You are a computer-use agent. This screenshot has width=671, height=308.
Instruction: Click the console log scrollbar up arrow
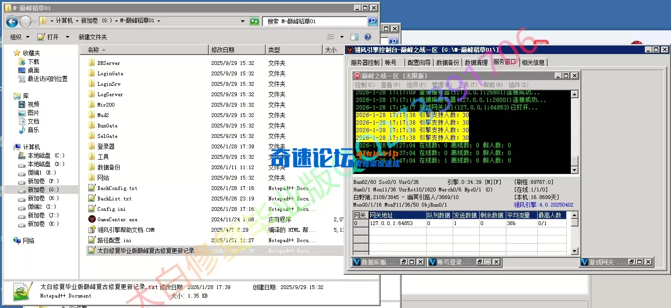point(574,93)
